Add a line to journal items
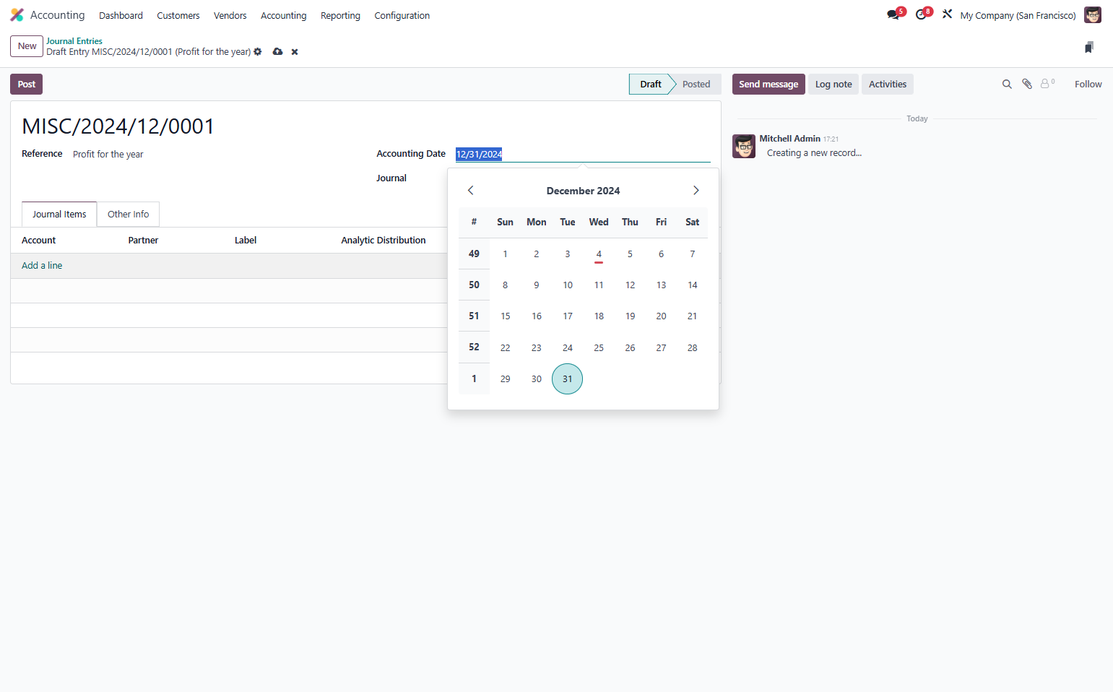The height and width of the screenshot is (692, 1113). [42, 266]
